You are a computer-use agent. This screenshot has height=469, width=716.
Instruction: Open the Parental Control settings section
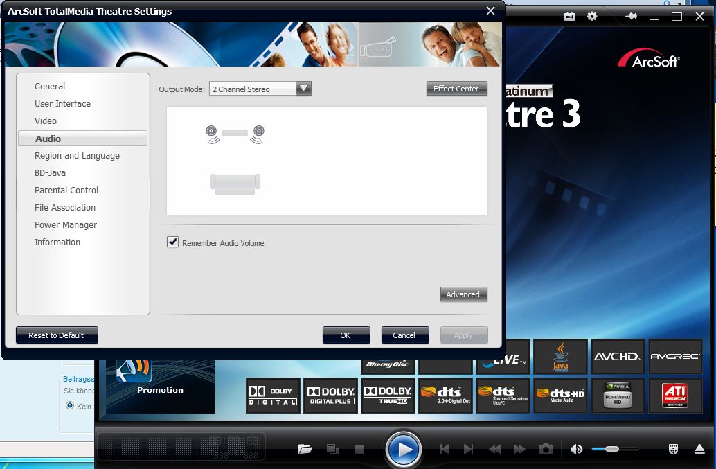point(66,190)
